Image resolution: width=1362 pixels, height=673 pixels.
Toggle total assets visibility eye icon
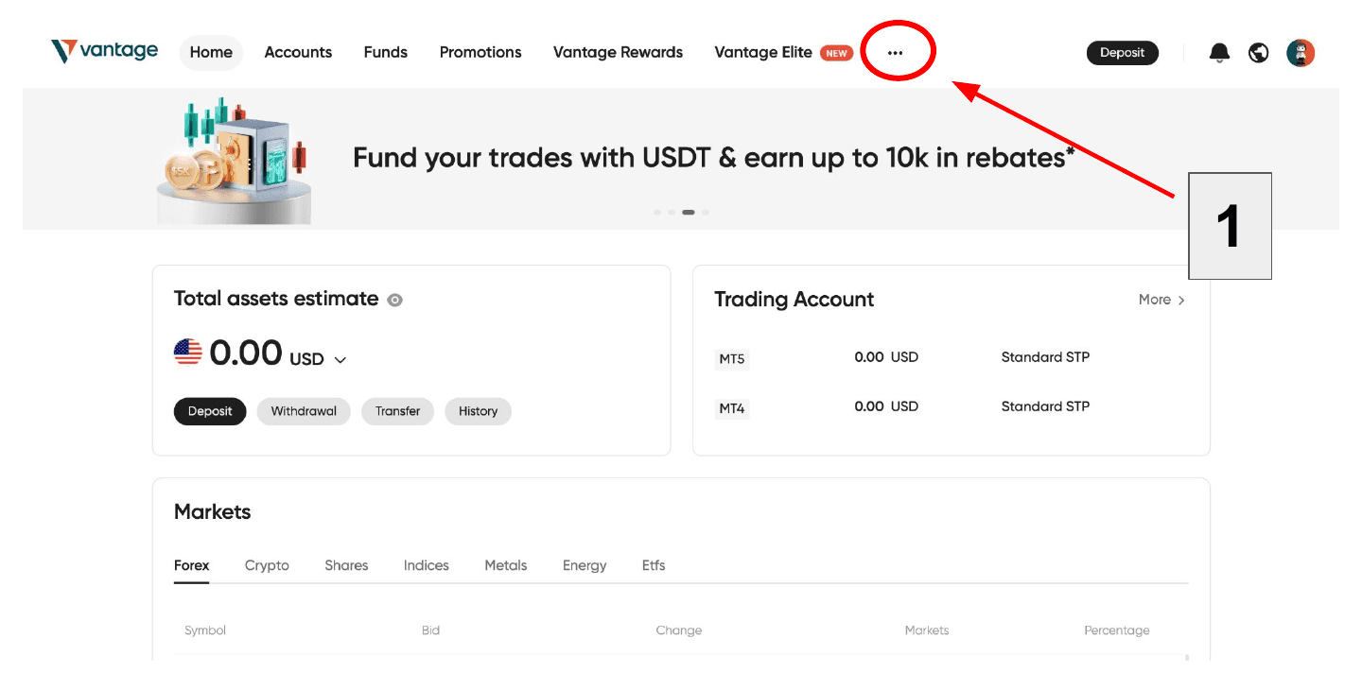click(x=395, y=300)
